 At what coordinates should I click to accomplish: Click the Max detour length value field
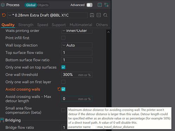pyautogui.click(x=77, y=99)
